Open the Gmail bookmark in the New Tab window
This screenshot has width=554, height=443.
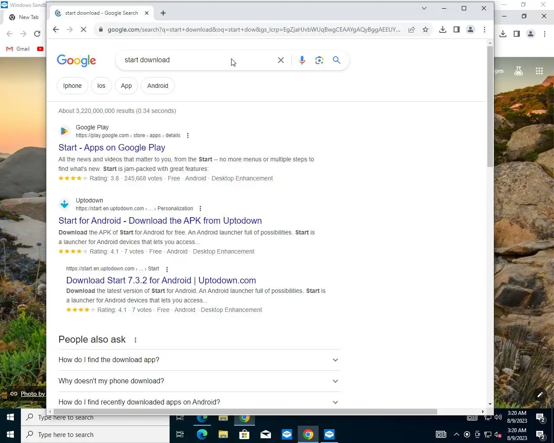pos(18,49)
